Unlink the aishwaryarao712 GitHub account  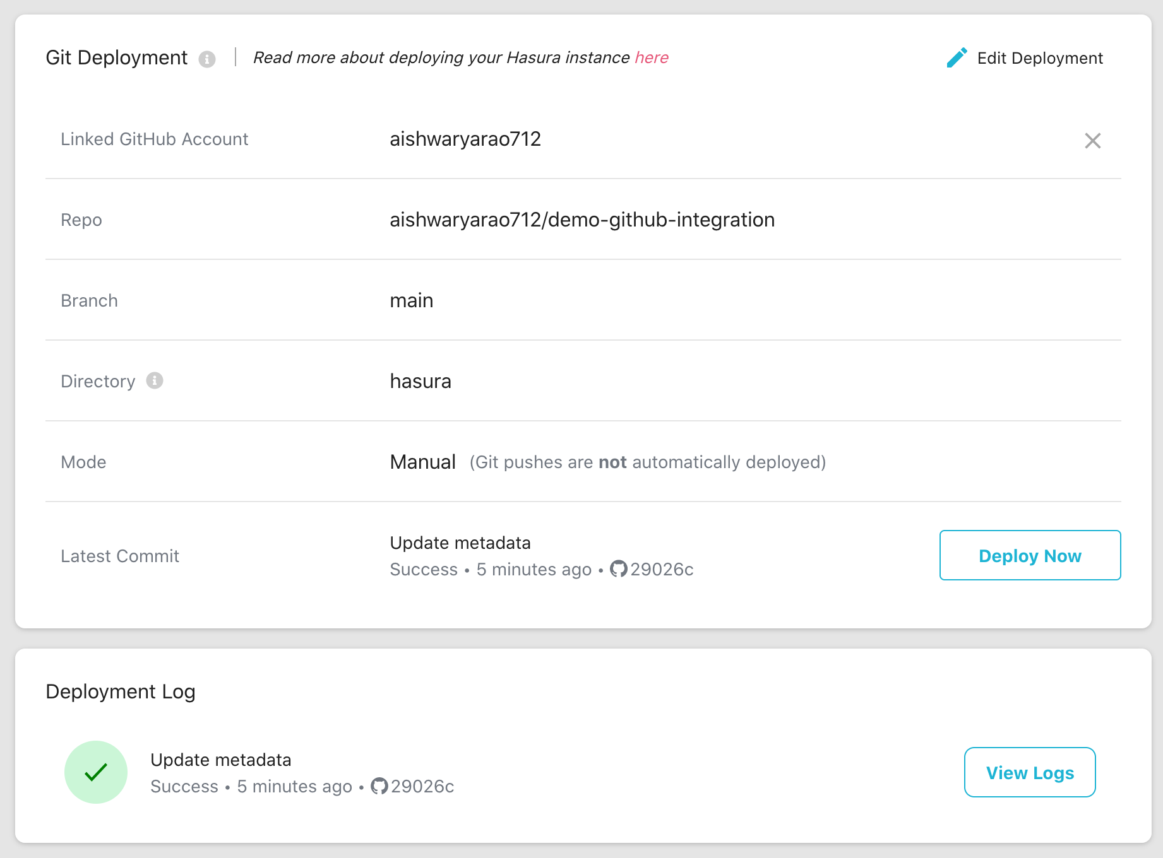pos(1093,141)
